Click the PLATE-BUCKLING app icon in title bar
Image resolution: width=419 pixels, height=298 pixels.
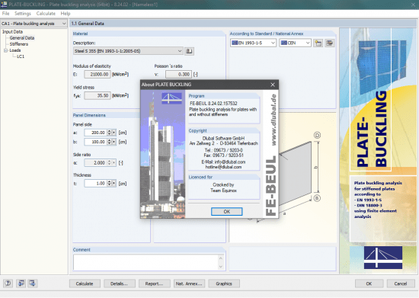pyautogui.click(x=4, y=5)
